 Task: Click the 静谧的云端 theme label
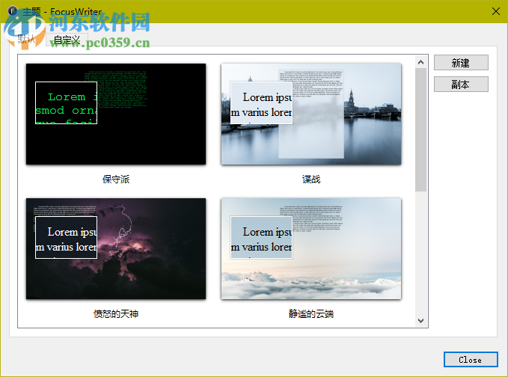pyautogui.click(x=311, y=313)
